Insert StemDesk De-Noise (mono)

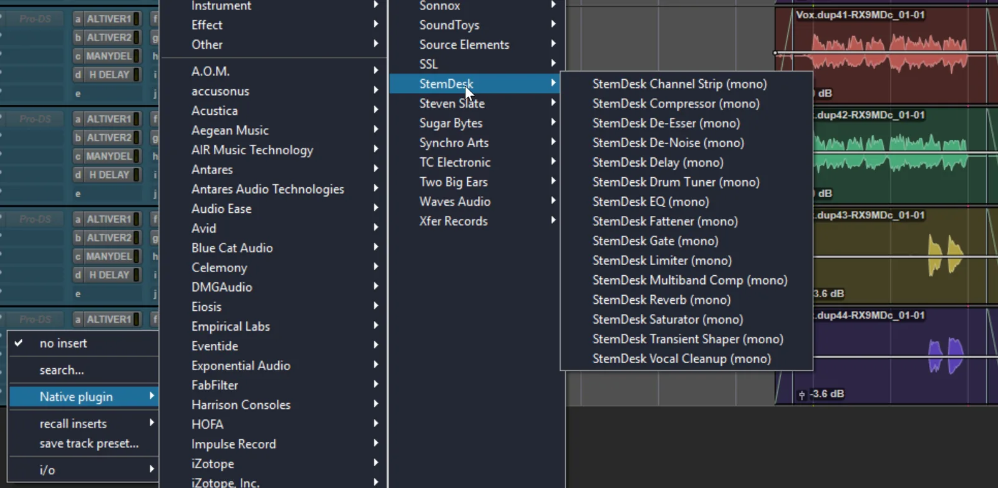[x=686, y=143]
